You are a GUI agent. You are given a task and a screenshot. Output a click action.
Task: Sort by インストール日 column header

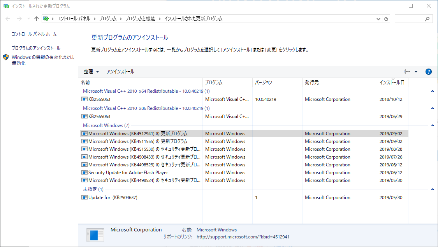(392, 83)
